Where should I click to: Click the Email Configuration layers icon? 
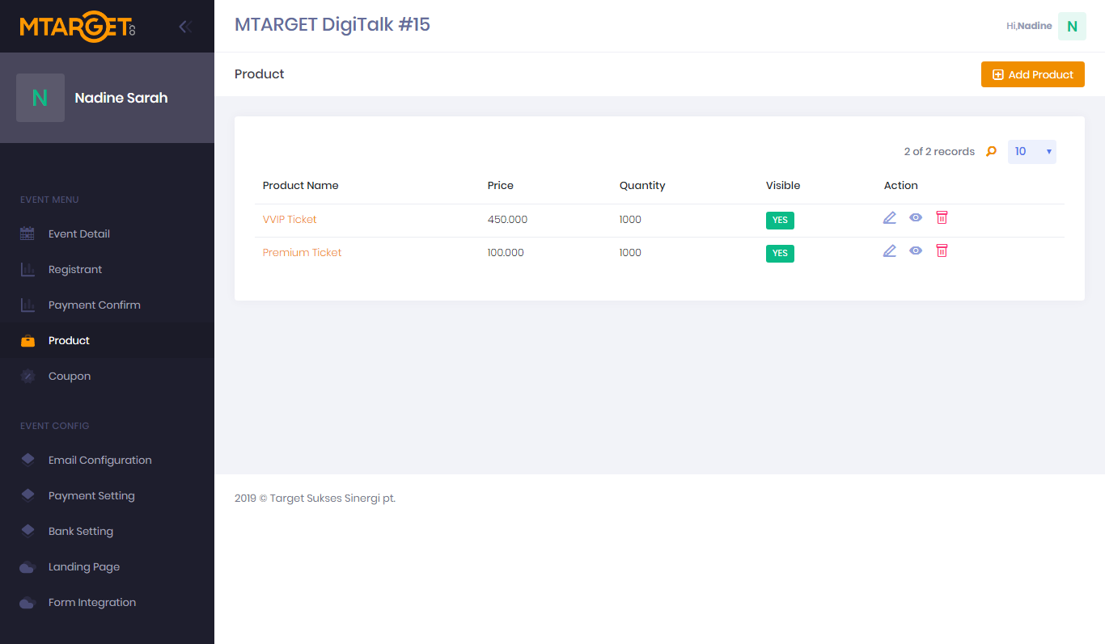click(x=28, y=460)
